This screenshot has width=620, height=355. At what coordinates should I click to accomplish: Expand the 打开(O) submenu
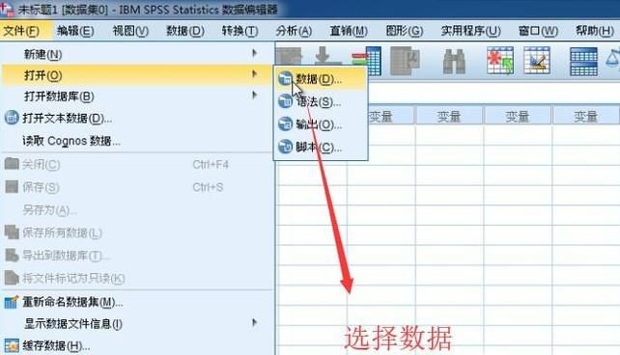click(x=136, y=75)
